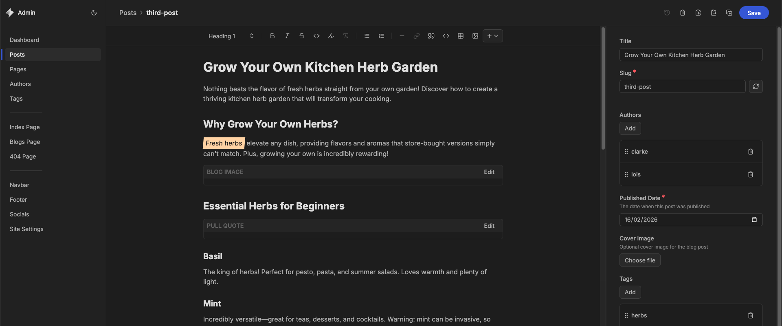Open the Published Date calendar picker
This screenshot has width=782, height=326.
tap(754, 220)
